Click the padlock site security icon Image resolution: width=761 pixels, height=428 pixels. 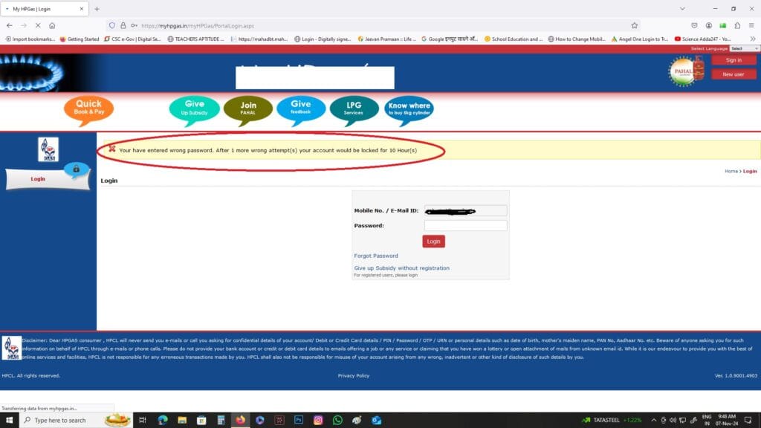point(123,26)
